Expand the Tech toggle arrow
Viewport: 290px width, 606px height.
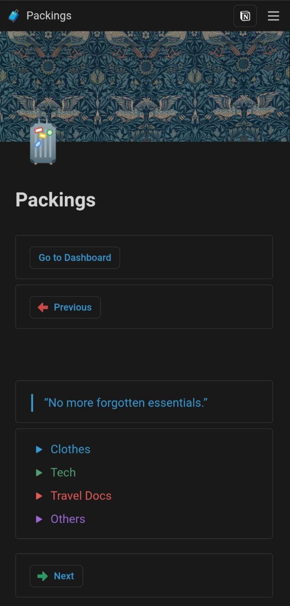point(39,472)
